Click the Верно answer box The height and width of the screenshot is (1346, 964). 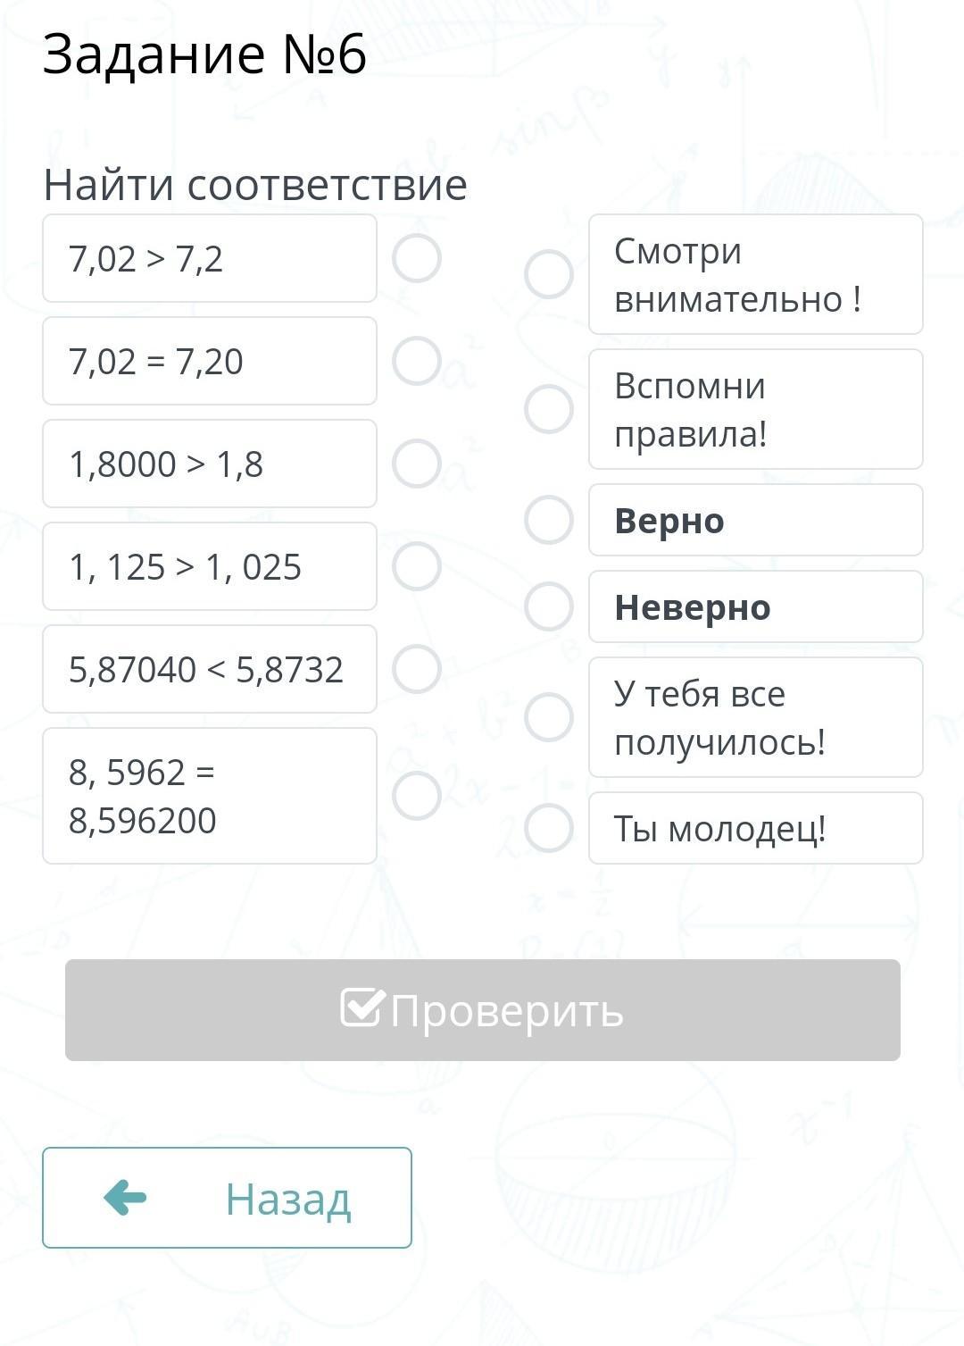(x=756, y=520)
